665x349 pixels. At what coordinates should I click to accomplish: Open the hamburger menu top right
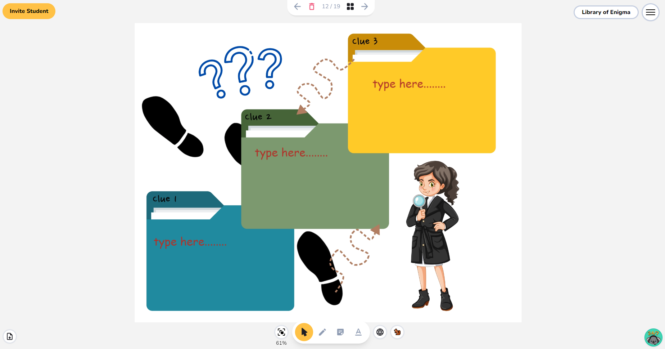click(x=650, y=12)
